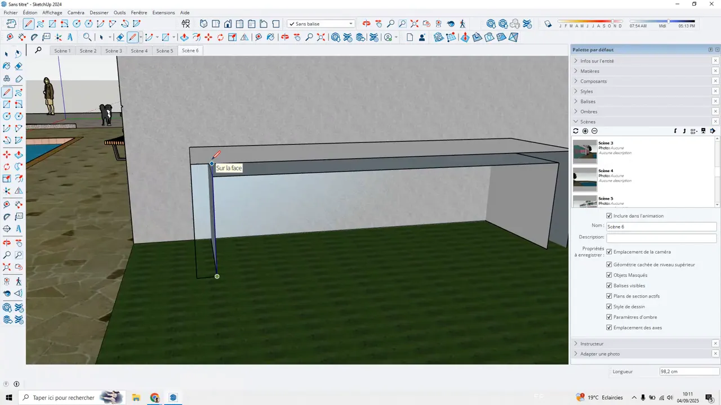This screenshot has width=721, height=405.
Task: Select the Sandbox From Scratch grid tool
Action: click(452, 37)
